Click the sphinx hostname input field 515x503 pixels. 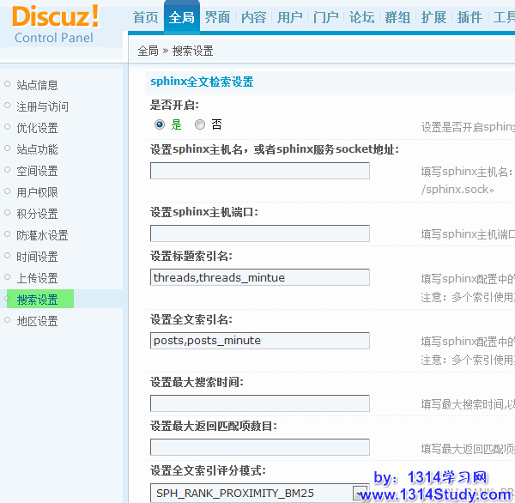259,171
